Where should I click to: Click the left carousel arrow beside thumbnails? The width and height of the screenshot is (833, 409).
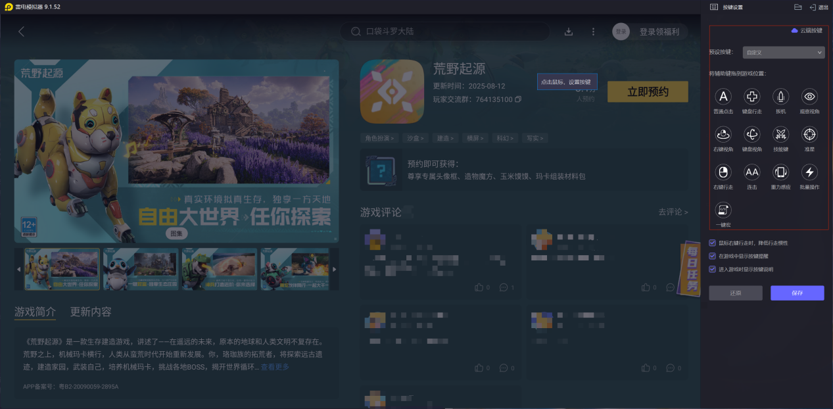click(17, 269)
